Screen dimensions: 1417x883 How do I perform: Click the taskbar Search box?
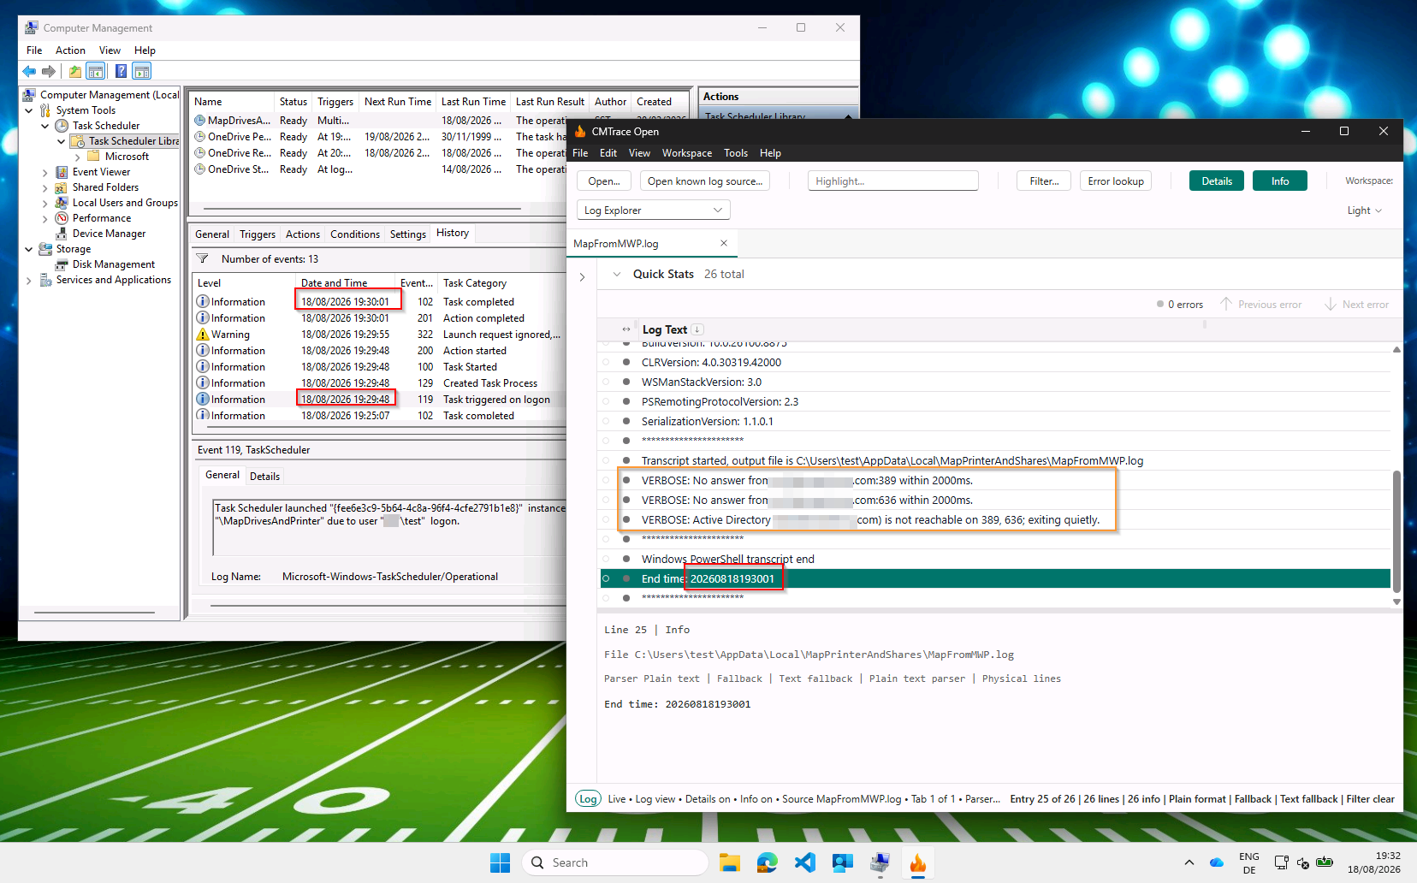tap(614, 862)
